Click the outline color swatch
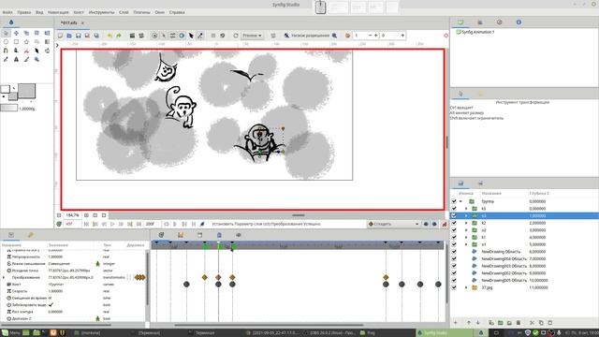The image size is (599, 337). [x=5, y=89]
